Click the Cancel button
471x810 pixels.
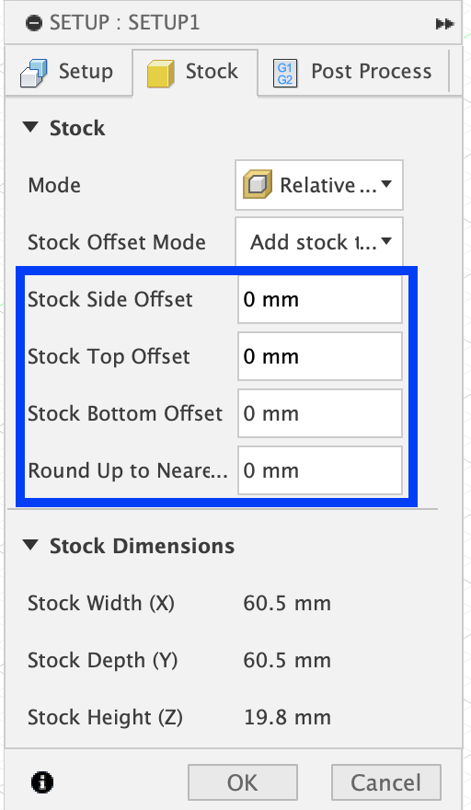pyautogui.click(x=385, y=782)
